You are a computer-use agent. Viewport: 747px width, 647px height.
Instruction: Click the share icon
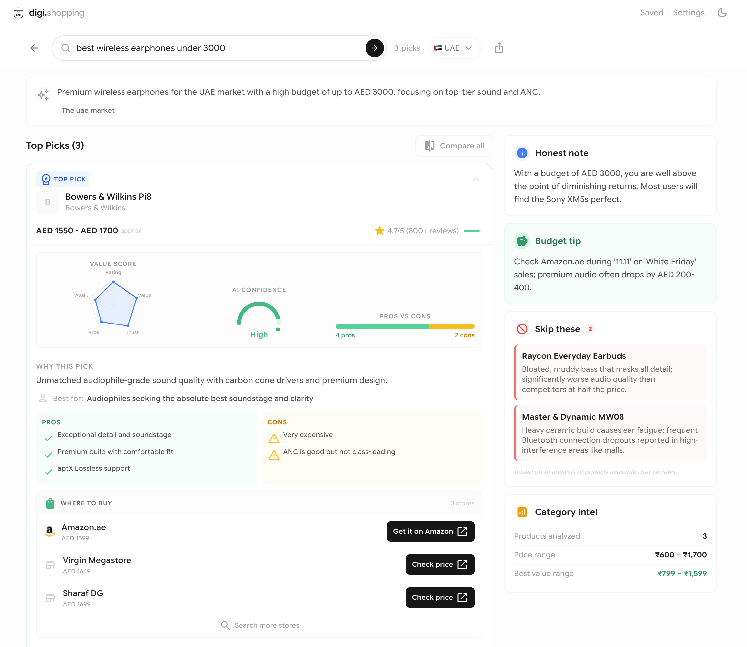(499, 48)
